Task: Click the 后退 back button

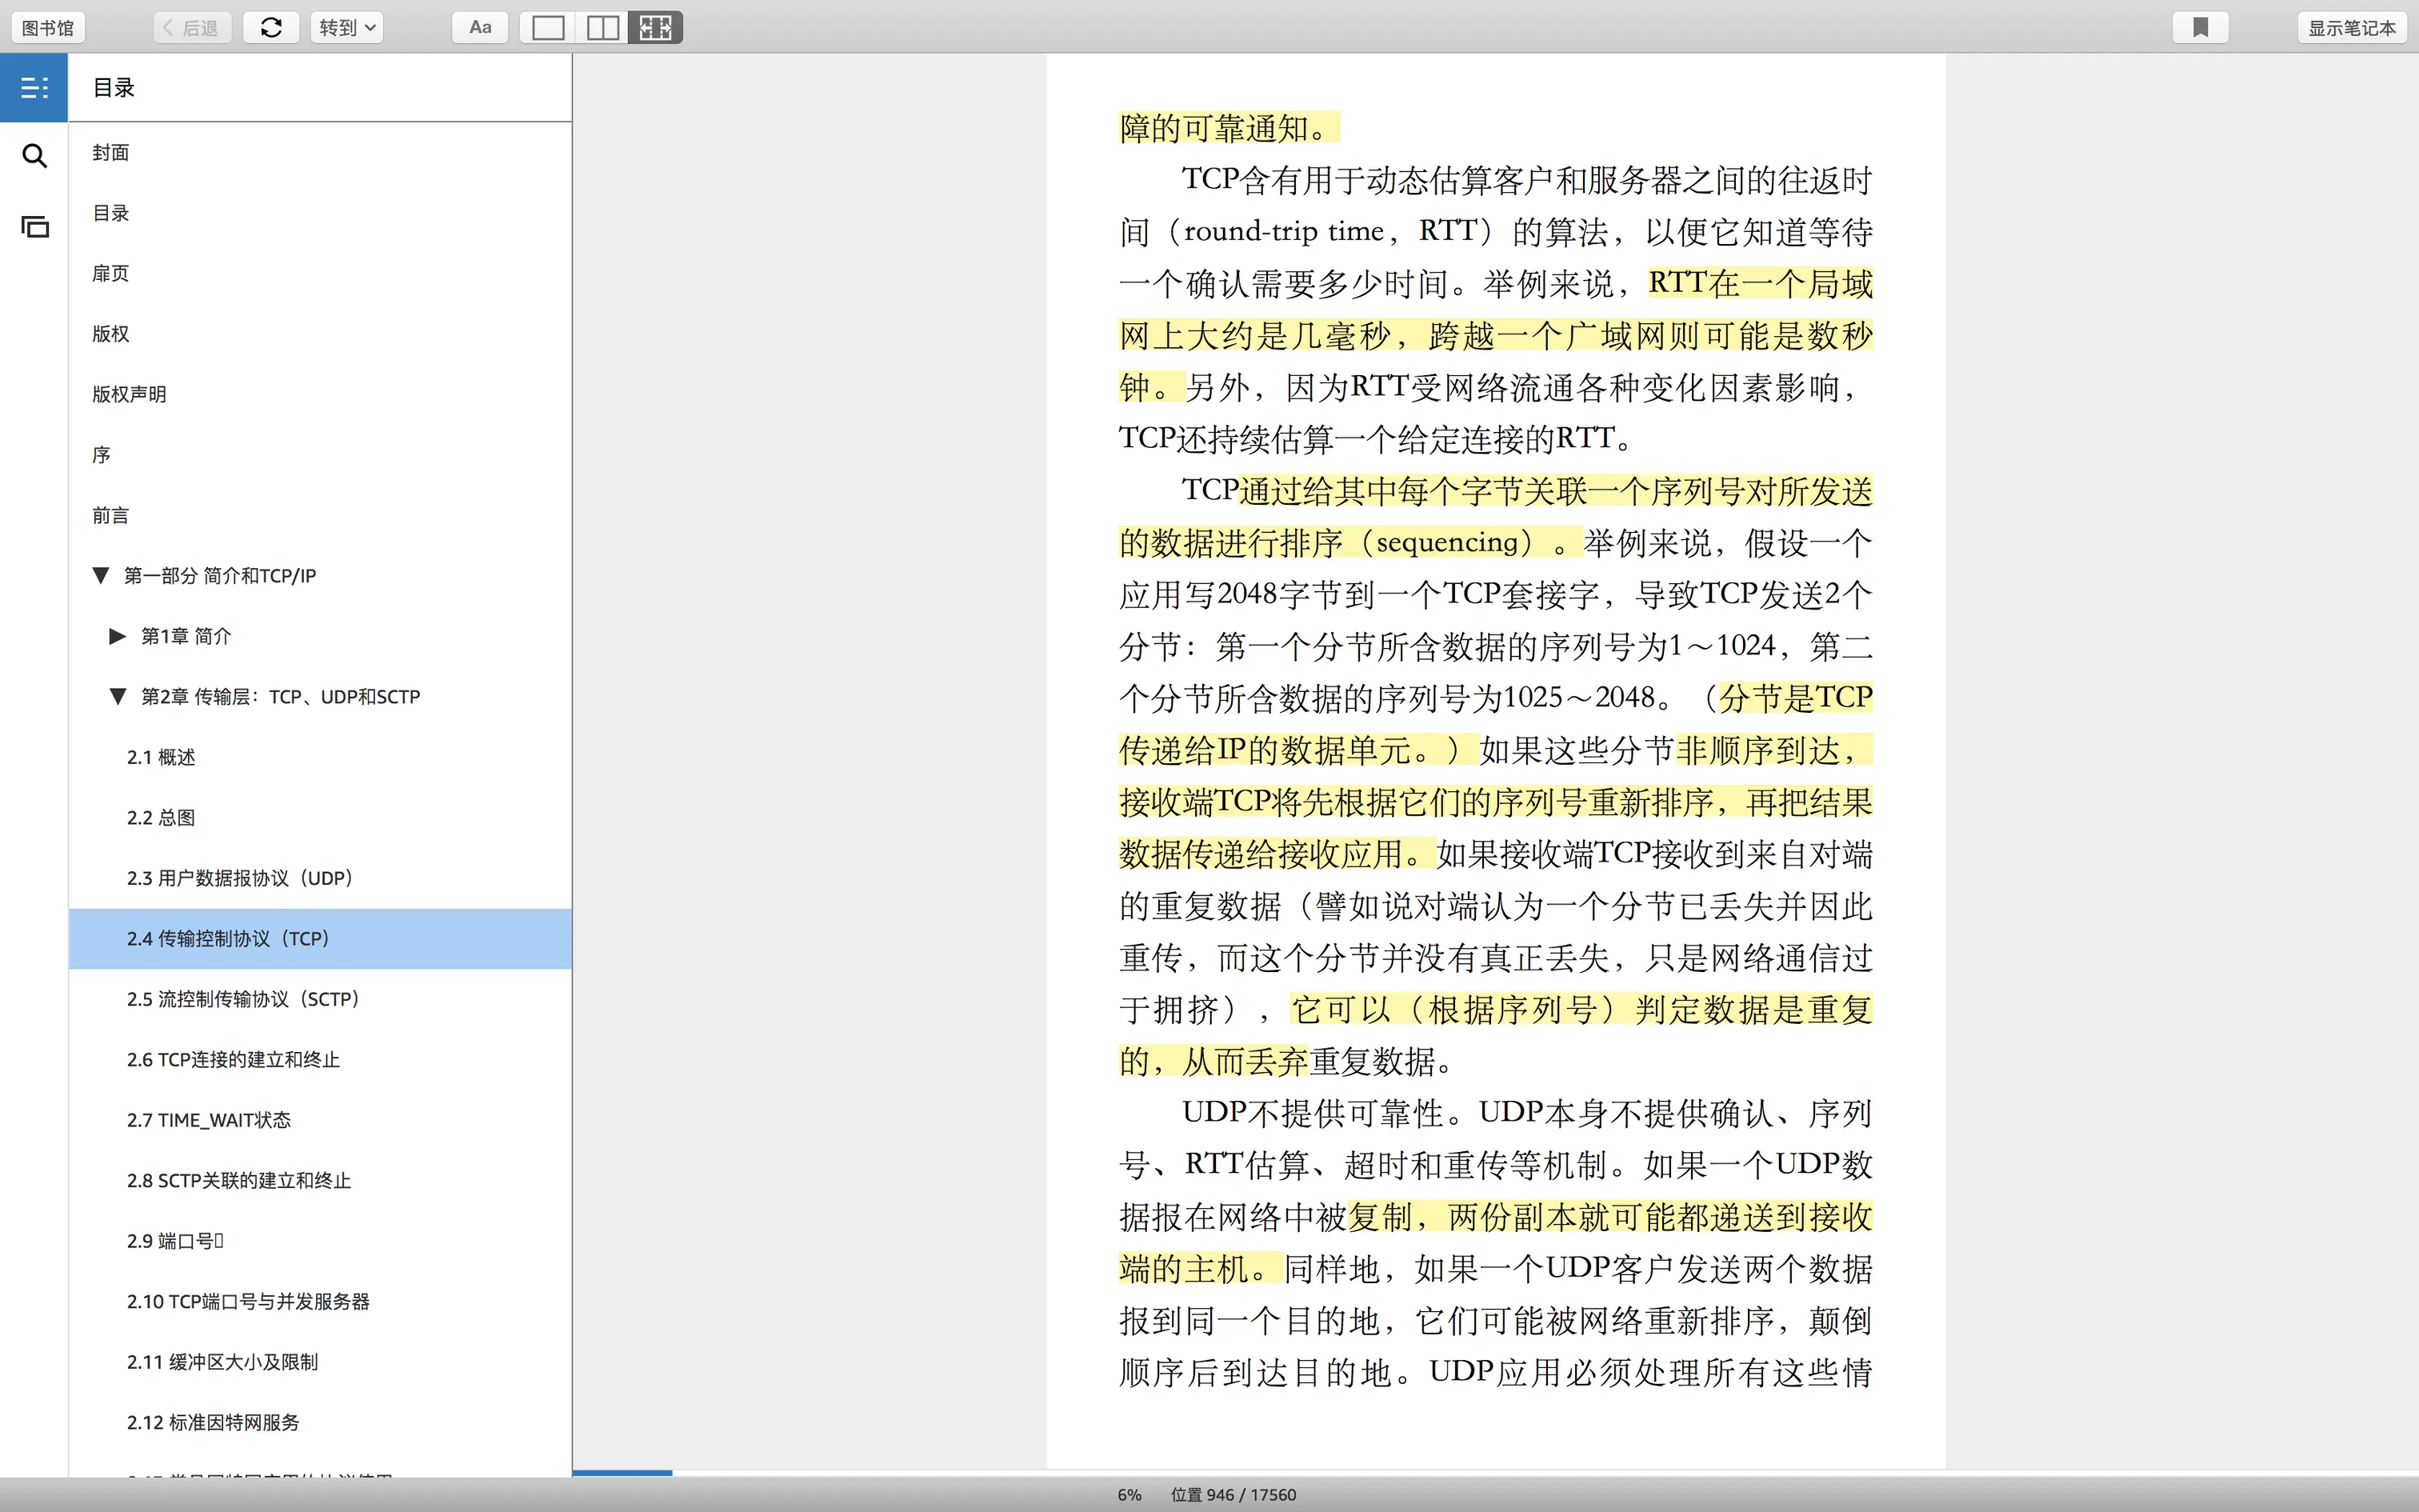Action: point(192,28)
